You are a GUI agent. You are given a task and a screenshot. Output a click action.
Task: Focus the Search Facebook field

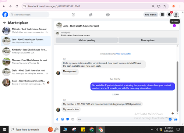(29, 15)
